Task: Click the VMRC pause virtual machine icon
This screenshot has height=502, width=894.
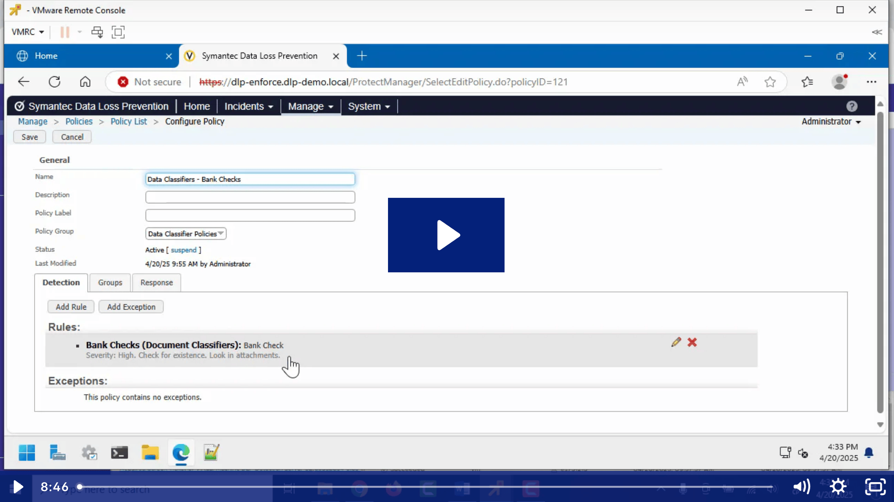Action: 65,32
